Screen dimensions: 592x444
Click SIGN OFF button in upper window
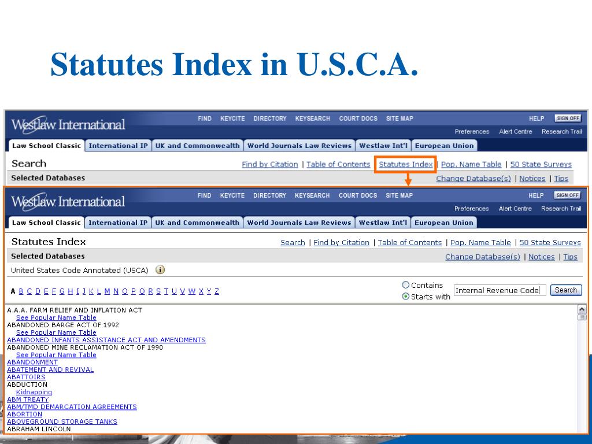pos(568,119)
